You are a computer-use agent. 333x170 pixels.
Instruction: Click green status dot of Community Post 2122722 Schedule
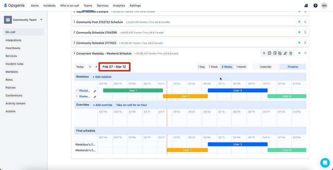[x=299, y=22]
